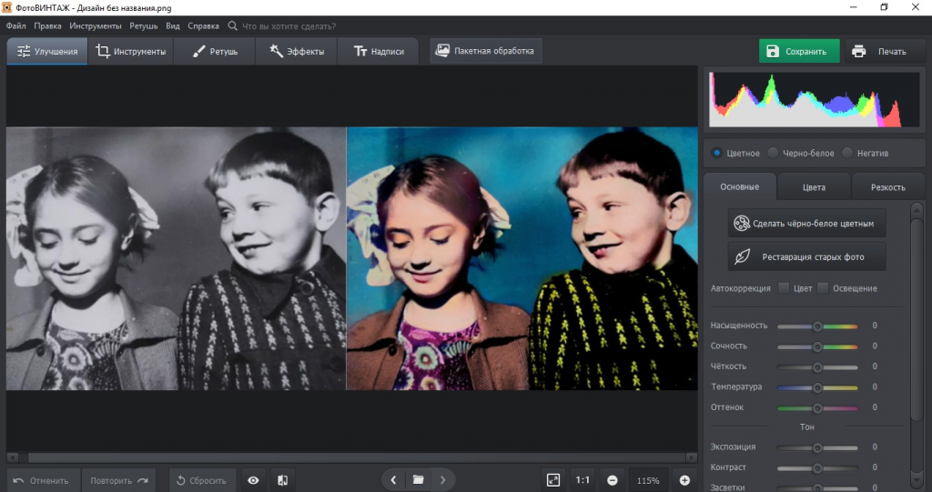Zoom out with the minus icon
Image resolution: width=932 pixels, height=492 pixels.
pos(613,480)
